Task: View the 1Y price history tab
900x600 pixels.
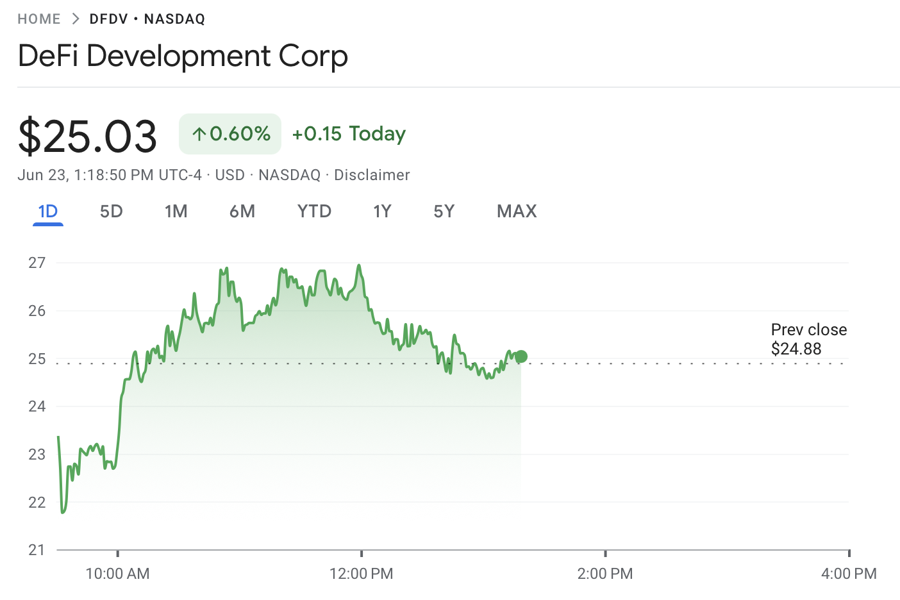Action: point(383,212)
